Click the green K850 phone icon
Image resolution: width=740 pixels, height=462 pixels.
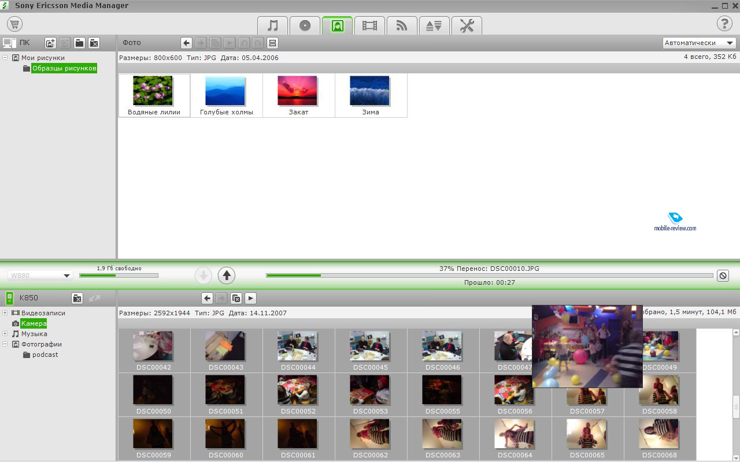coord(10,298)
